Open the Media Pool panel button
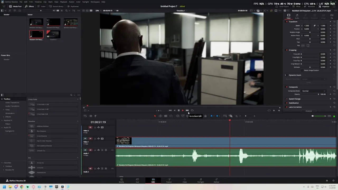338x190 pixels. click(x=15, y=6)
